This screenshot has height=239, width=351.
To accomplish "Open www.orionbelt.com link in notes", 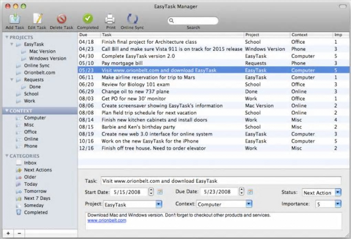I will (x=107, y=220).
